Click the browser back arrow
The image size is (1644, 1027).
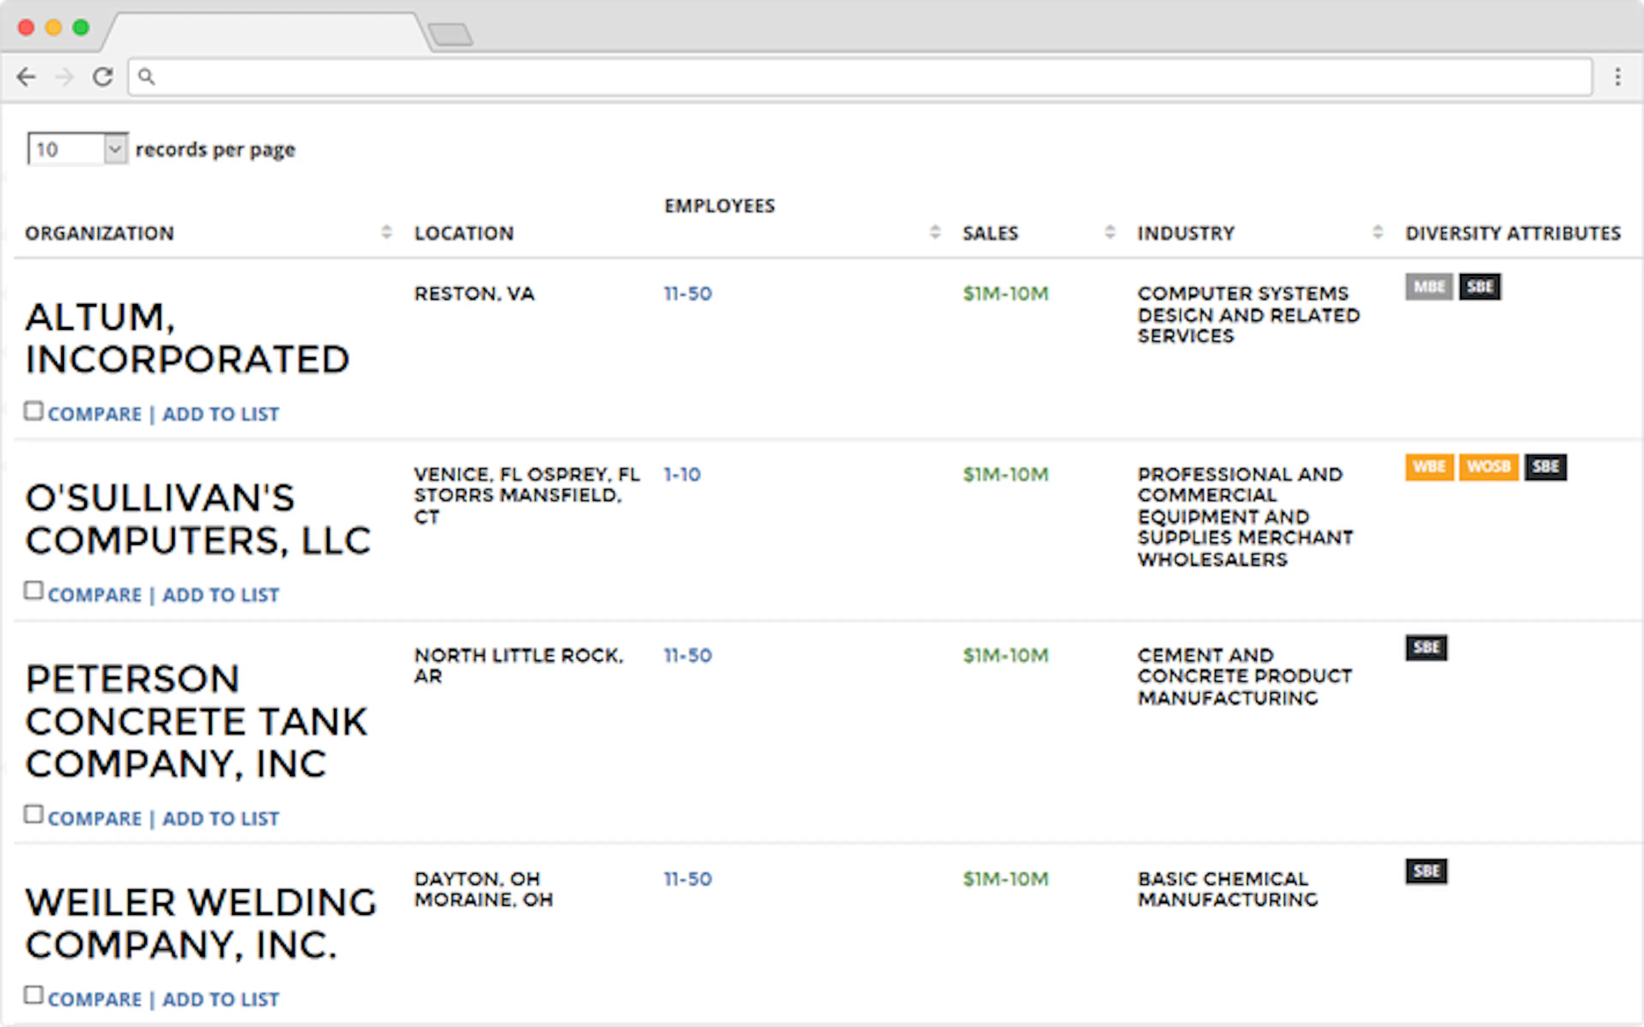click(x=28, y=77)
